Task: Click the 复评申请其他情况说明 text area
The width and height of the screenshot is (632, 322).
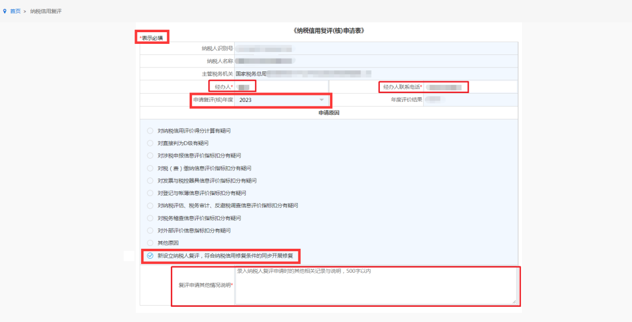Action: click(376, 285)
